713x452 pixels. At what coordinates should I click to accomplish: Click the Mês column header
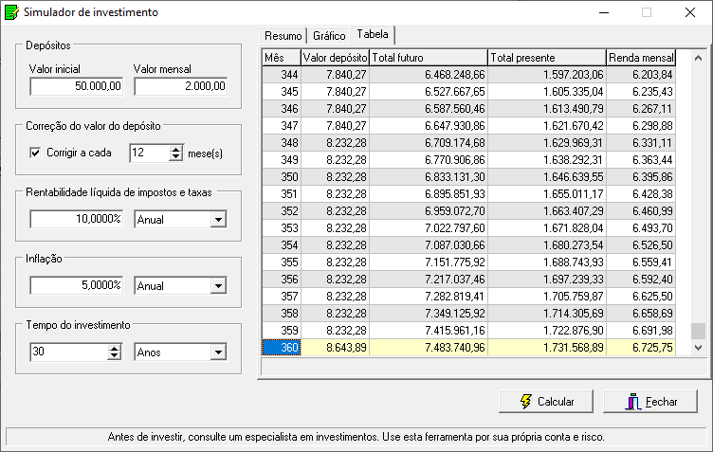coord(282,58)
